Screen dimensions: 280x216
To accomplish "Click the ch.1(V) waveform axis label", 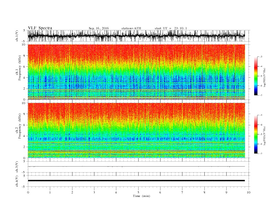I will pyautogui.click(x=17, y=36).
